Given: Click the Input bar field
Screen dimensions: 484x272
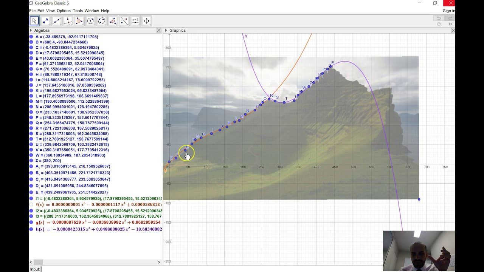Looking at the screenshot, I should click(248, 269).
